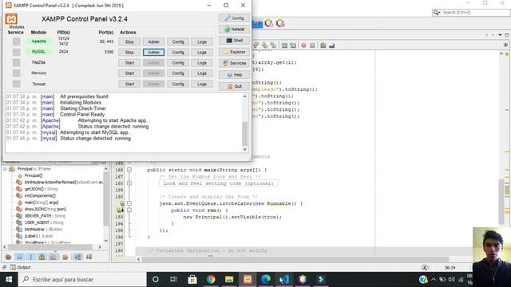Focus the NetBeans search field
Image resolution: width=511 pixels, height=287 pixels.
click(474, 13)
